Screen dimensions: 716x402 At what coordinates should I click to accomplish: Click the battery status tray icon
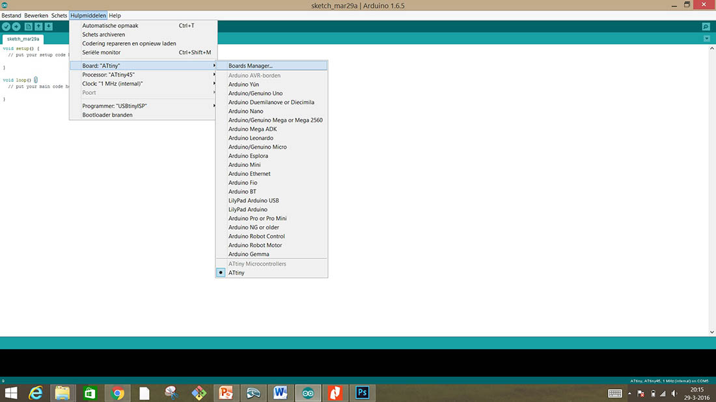point(653,394)
